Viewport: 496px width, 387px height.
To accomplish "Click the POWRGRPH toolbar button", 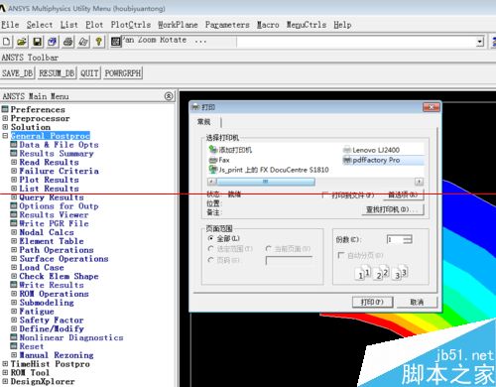I will point(123,73).
